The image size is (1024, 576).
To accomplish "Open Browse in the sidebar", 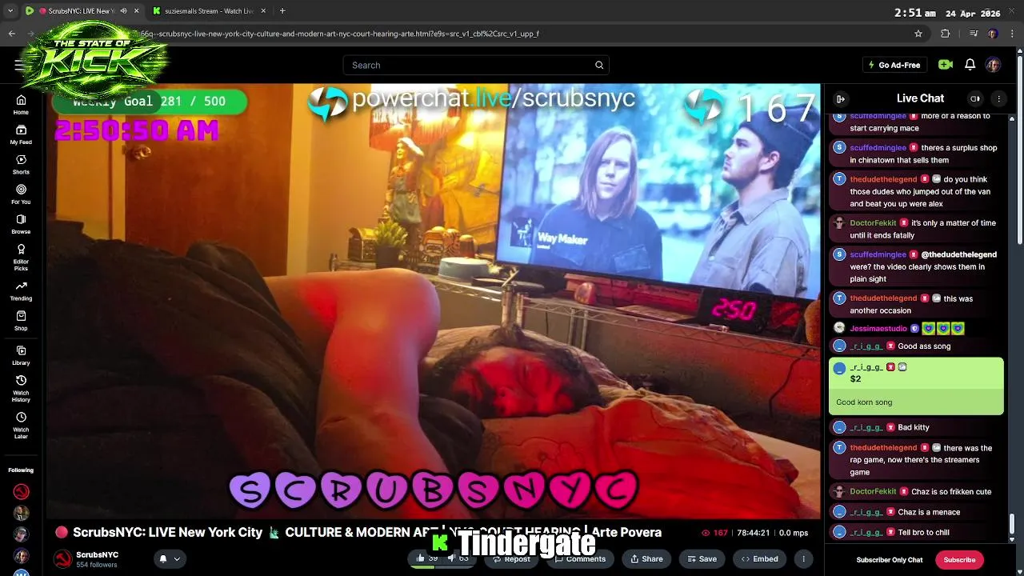I will tap(21, 224).
